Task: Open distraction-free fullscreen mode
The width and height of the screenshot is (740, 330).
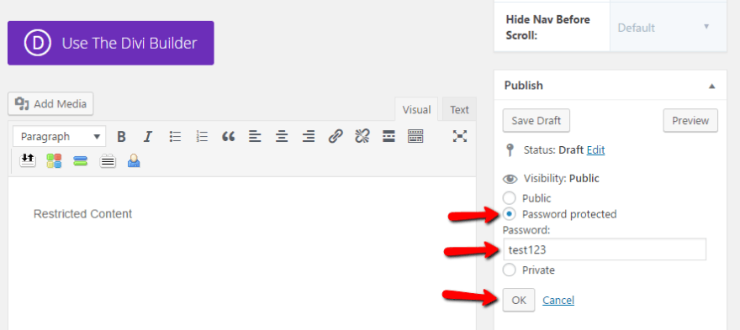Action: (x=460, y=137)
